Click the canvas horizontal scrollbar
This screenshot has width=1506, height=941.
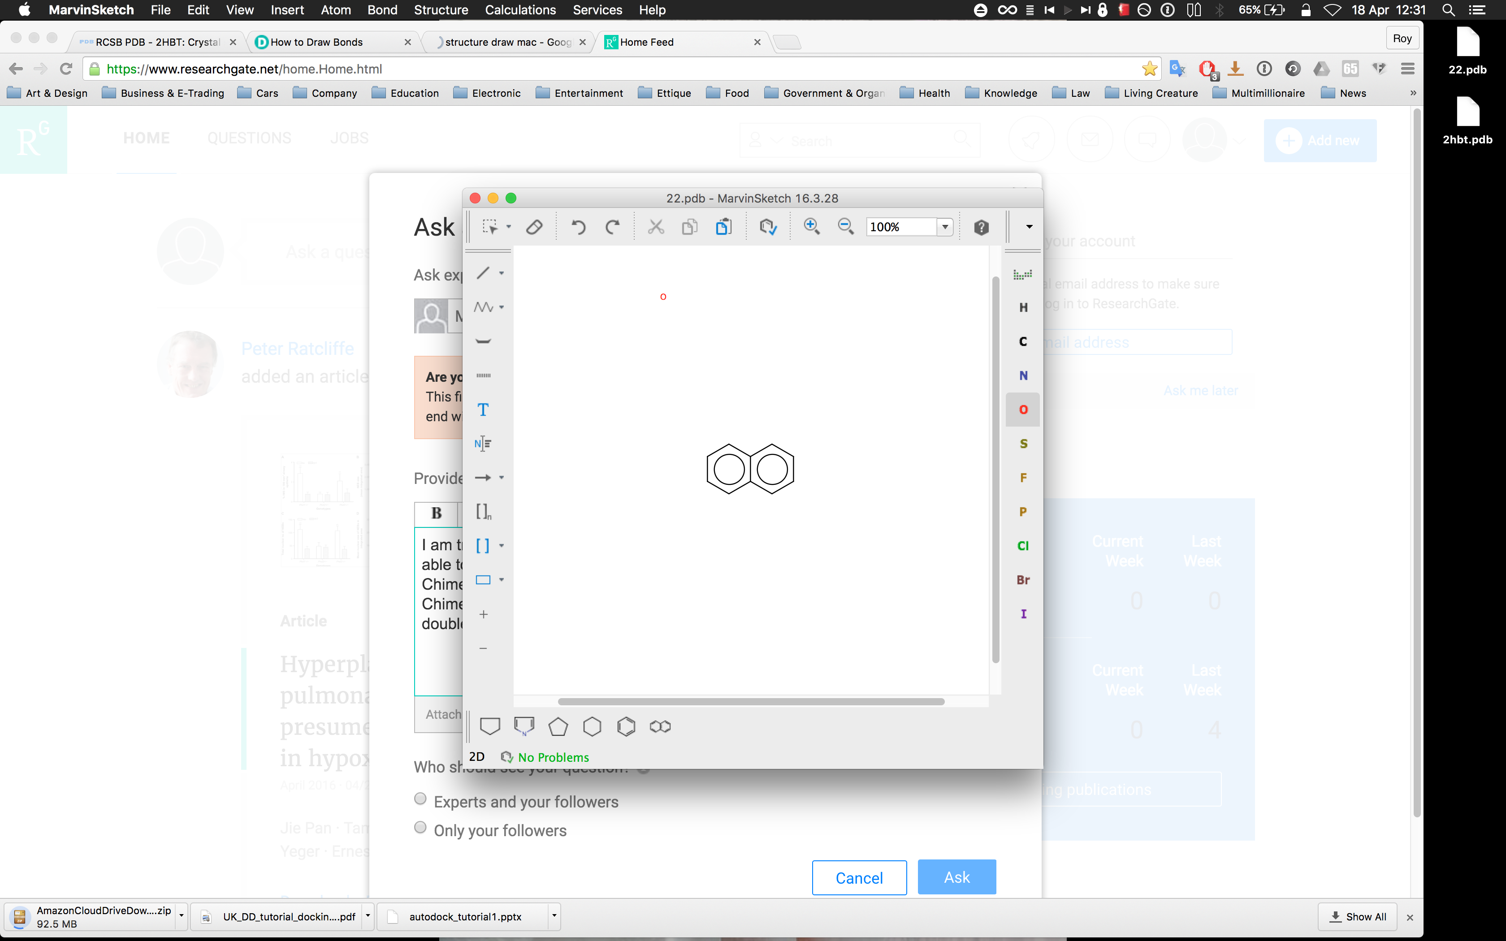(750, 701)
